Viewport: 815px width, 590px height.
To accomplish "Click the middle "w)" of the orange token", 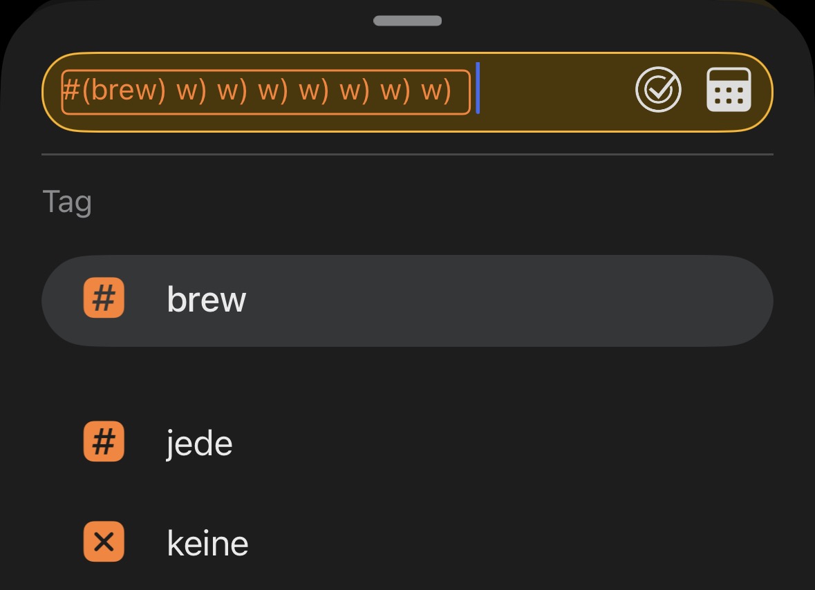I will [313, 91].
